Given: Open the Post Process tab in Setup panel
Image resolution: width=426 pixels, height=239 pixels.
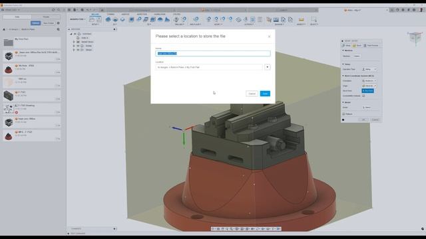Looking at the screenshot, I should (x=371, y=46).
